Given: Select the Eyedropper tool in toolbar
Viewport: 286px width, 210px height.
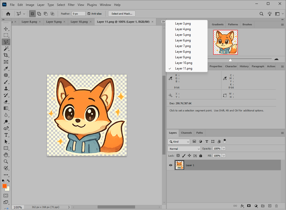Looking at the screenshot, I should (6, 68).
